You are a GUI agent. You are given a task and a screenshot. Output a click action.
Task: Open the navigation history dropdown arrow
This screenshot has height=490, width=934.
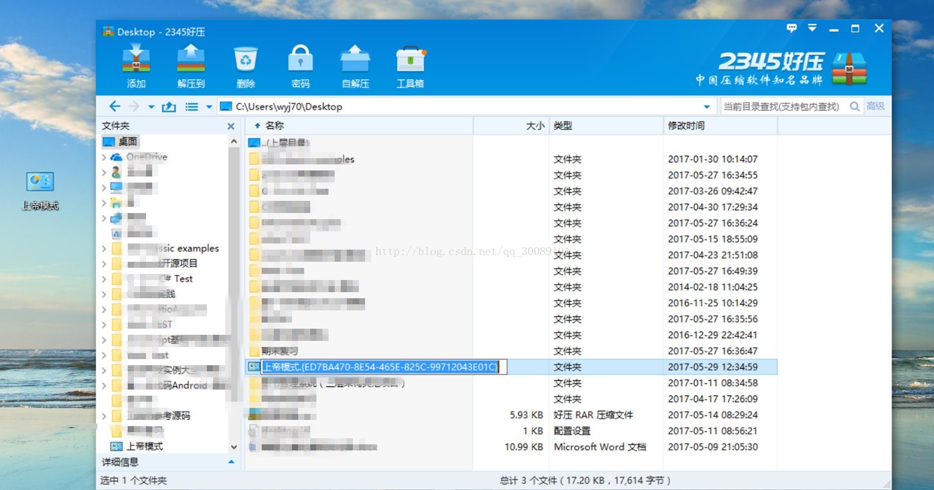click(151, 107)
